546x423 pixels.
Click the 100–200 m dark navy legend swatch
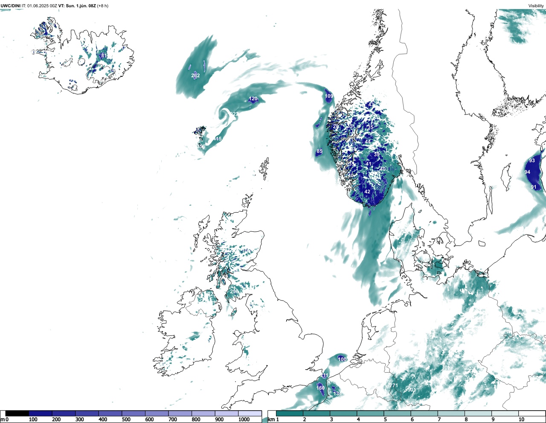pyautogui.click(x=41, y=413)
